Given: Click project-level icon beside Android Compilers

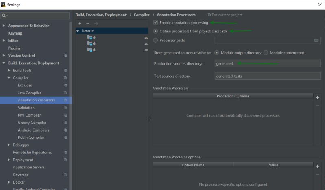Looking at the screenshot, I should click(x=65, y=130).
